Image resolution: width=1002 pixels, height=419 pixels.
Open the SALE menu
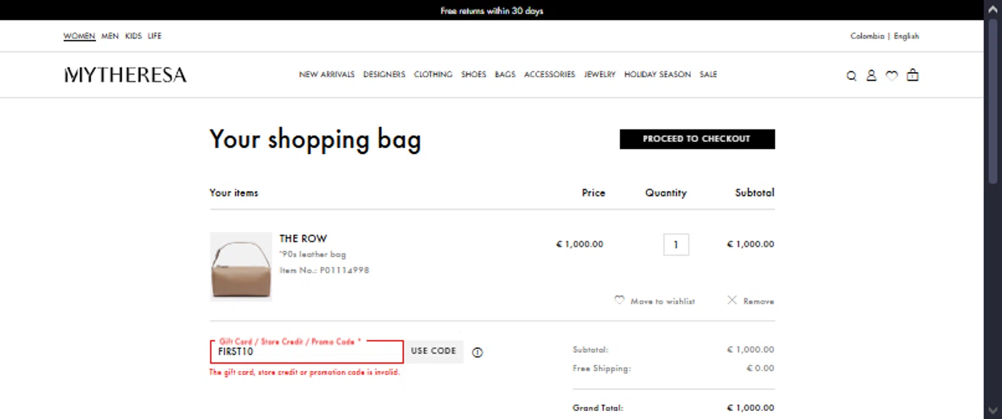(x=708, y=75)
